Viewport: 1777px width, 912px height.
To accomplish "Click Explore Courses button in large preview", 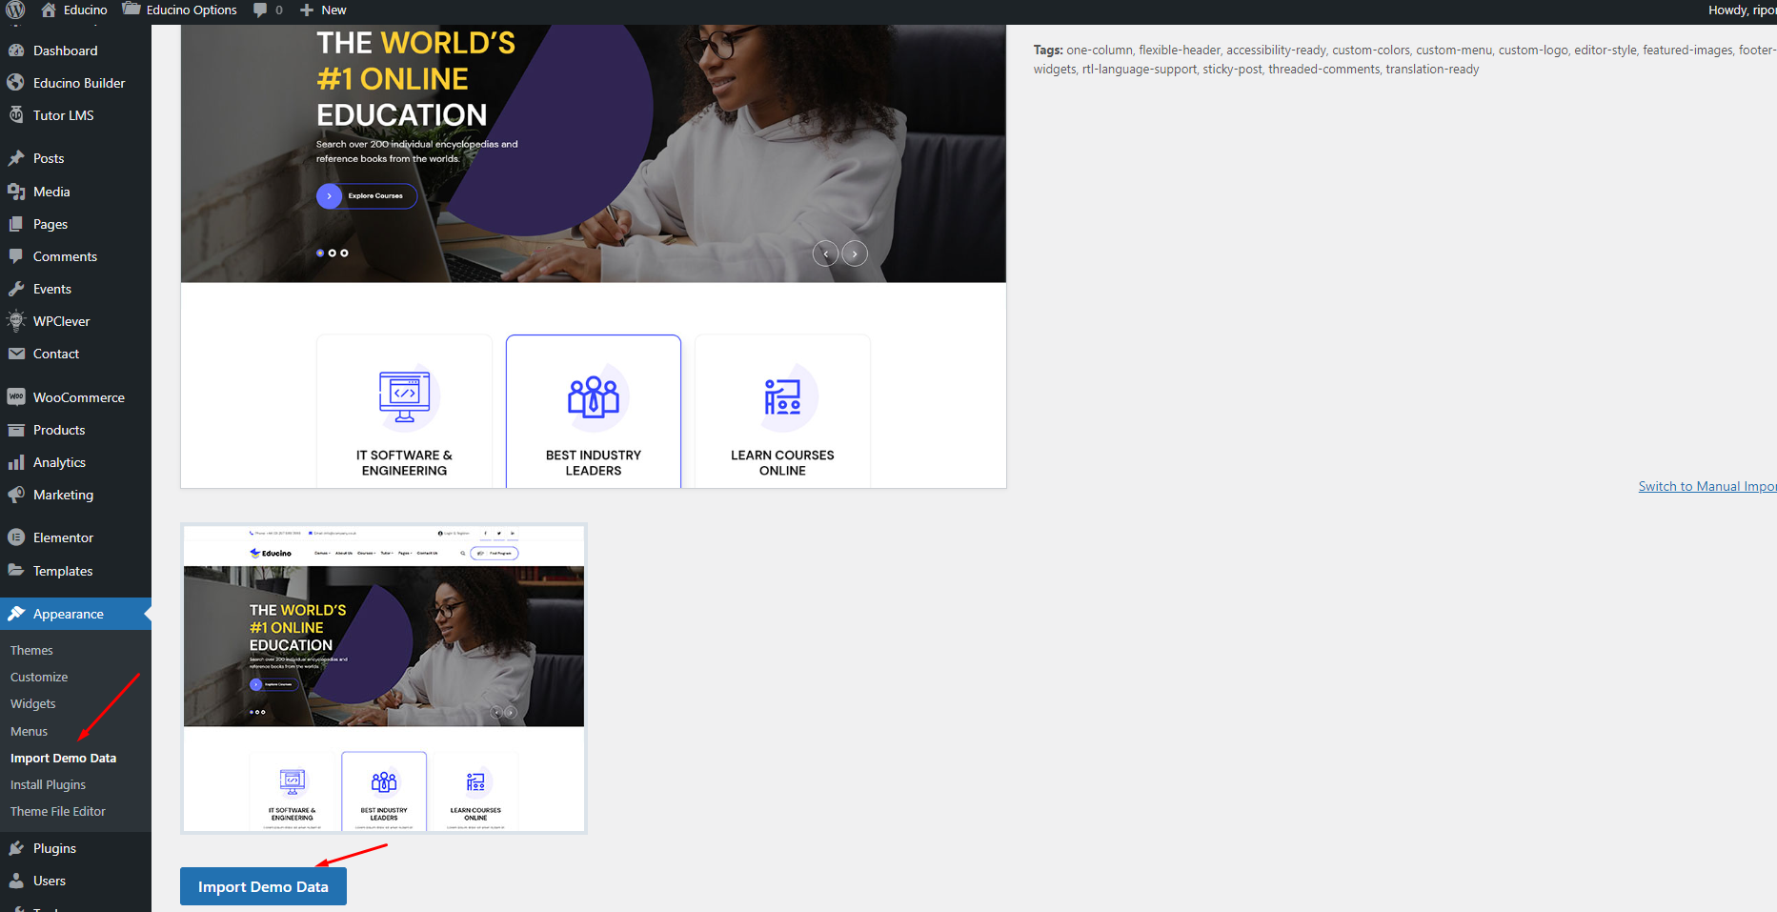I will (x=367, y=195).
